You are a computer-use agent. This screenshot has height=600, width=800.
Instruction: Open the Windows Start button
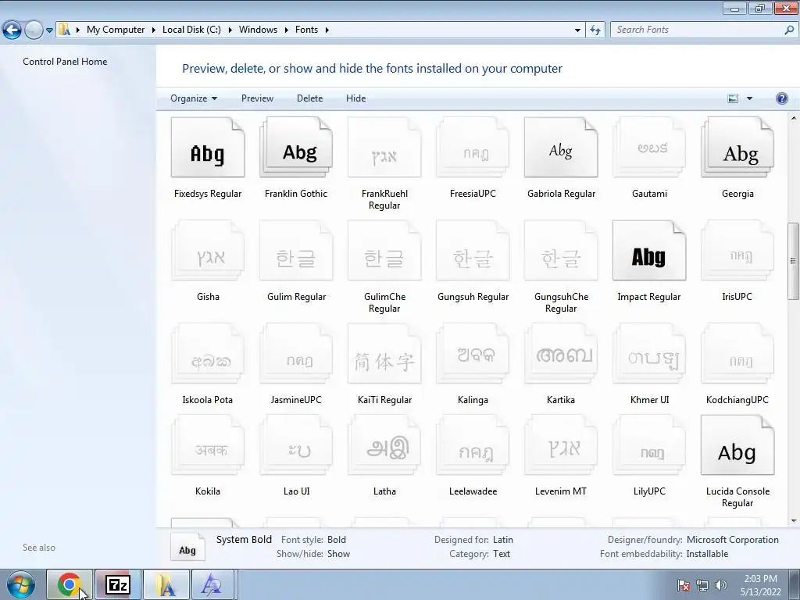[x=21, y=584]
